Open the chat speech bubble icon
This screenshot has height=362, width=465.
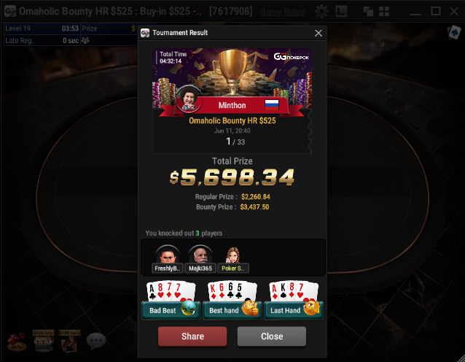pyautogui.click(x=96, y=341)
